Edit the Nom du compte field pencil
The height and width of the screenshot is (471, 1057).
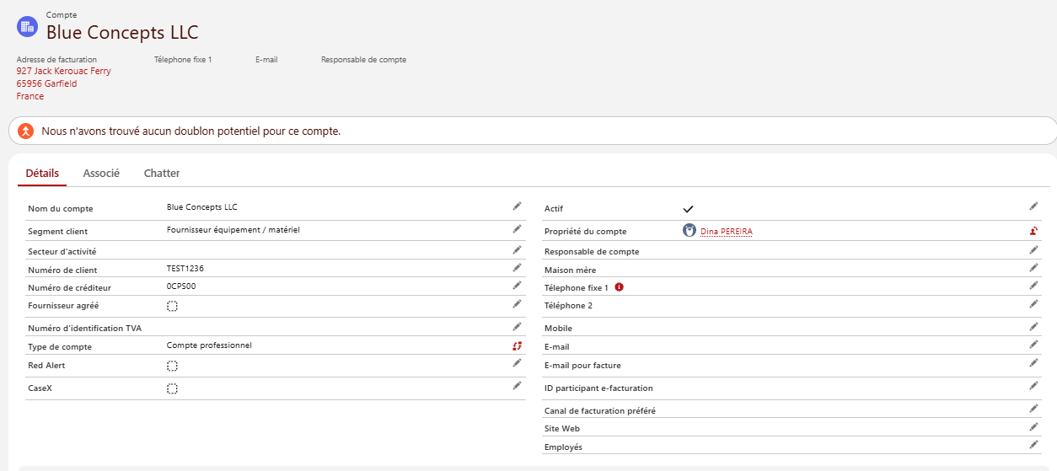pyautogui.click(x=517, y=206)
